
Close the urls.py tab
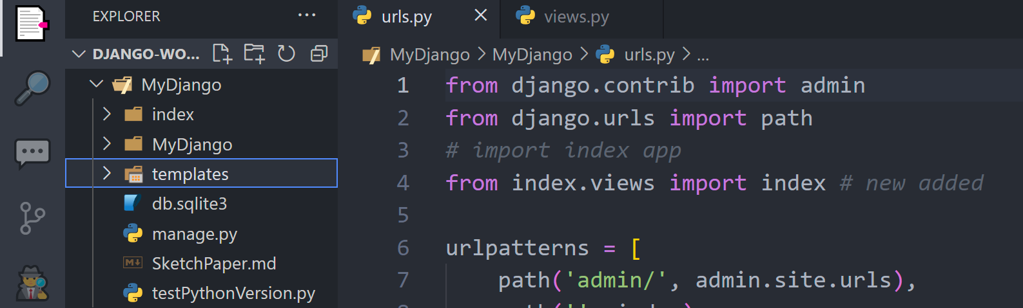(x=481, y=15)
